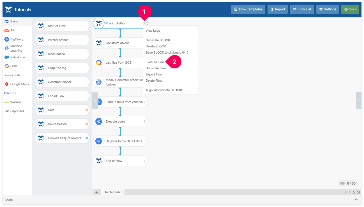The image size is (364, 207).
Task: Select the canvas End of Flow block
Action: [x=120, y=161]
